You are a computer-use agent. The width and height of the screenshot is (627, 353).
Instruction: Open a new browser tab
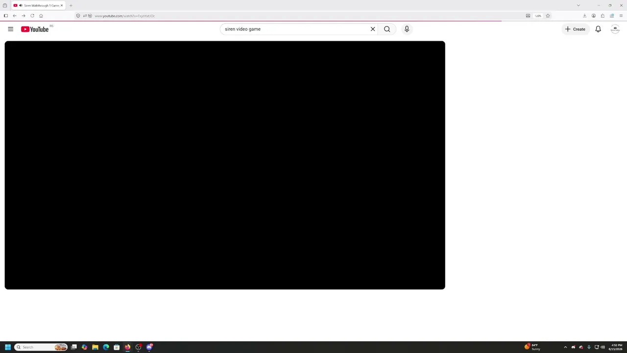pyautogui.click(x=71, y=5)
